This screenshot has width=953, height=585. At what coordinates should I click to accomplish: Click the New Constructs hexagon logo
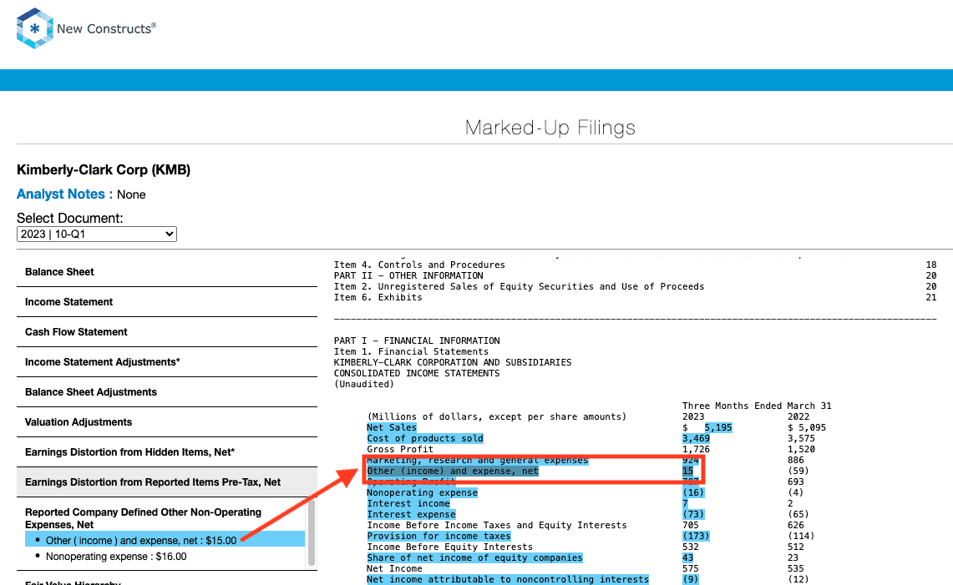35,28
